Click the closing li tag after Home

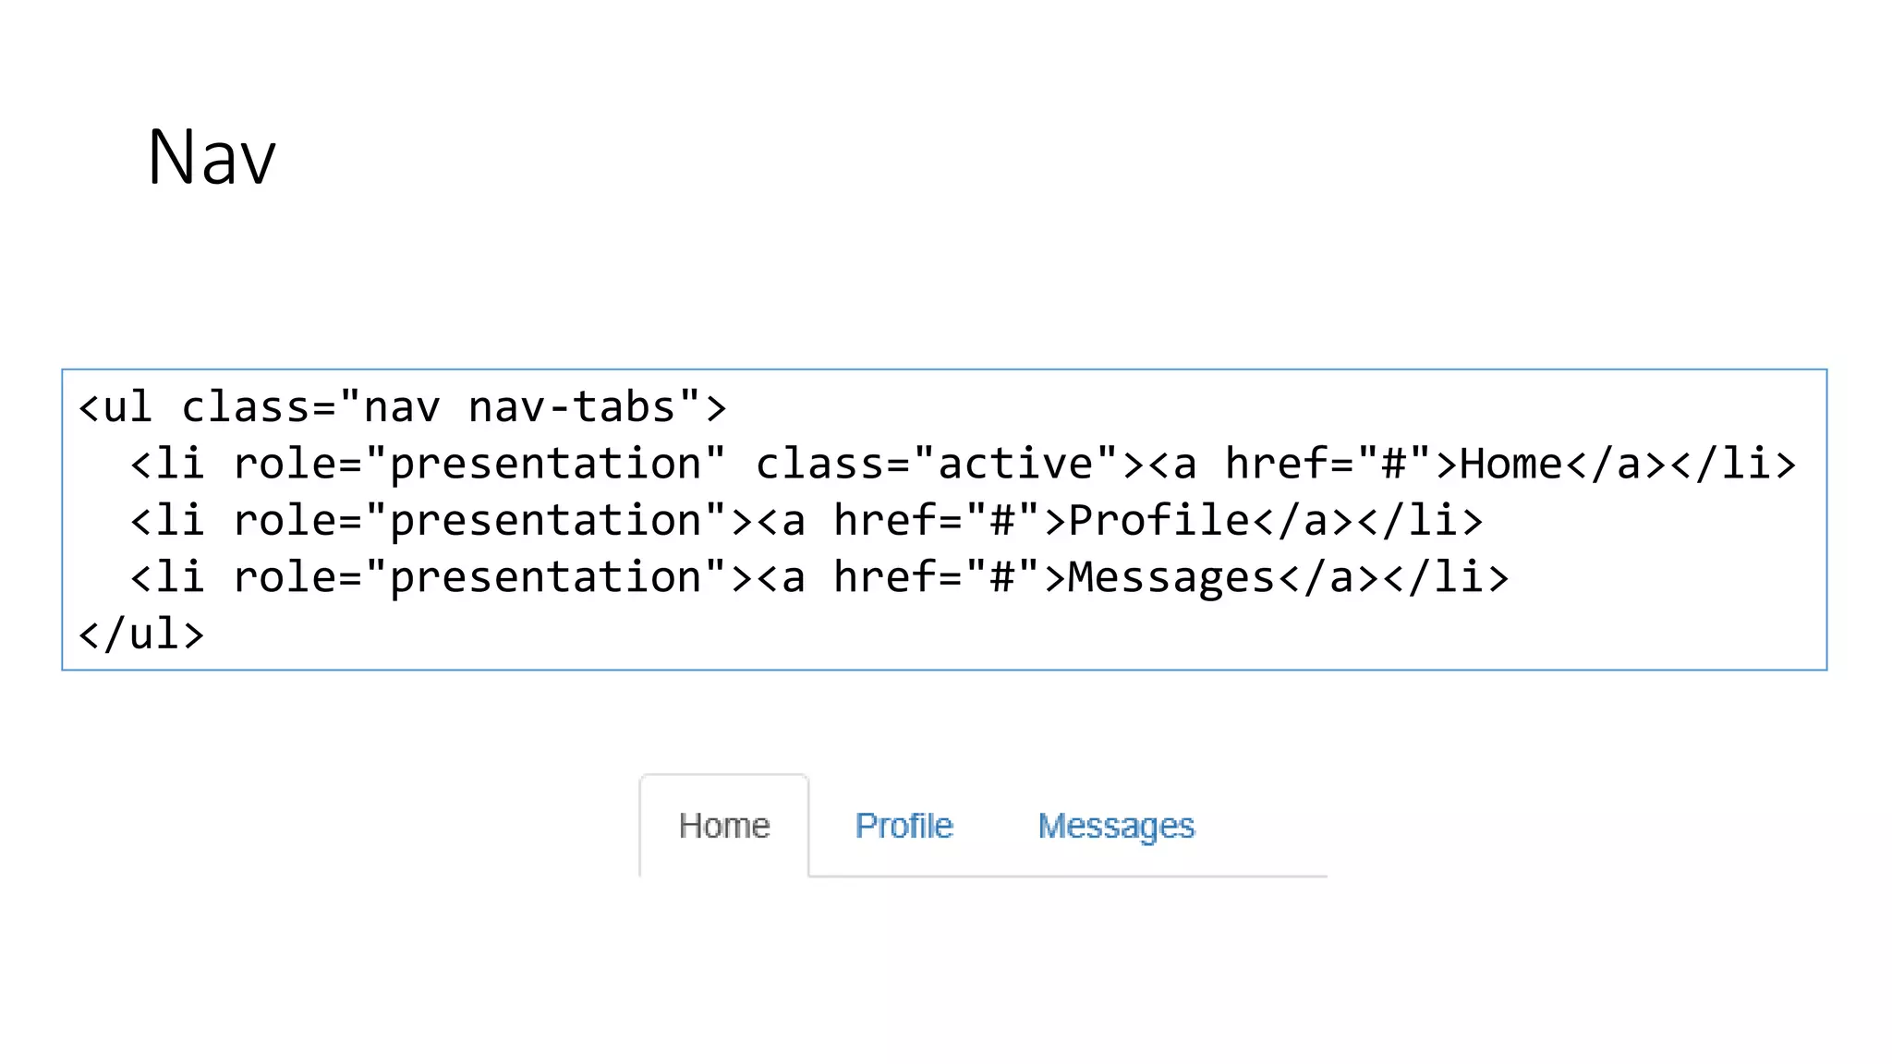[1734, 464]
